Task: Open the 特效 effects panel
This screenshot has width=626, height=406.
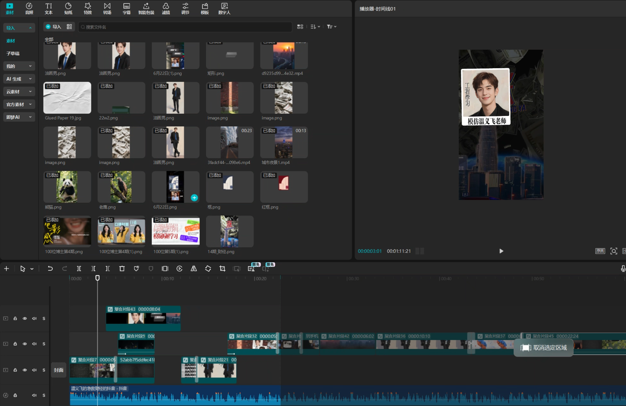Action: pyautogui.click(x=88, y=8)
